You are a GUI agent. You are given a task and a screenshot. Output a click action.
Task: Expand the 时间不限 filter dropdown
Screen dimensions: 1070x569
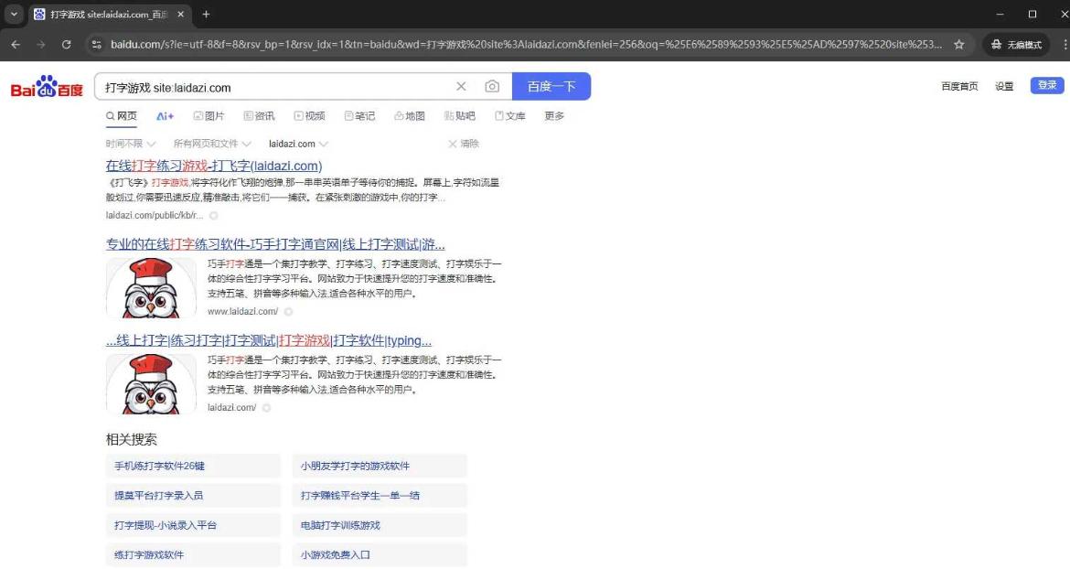131,144
